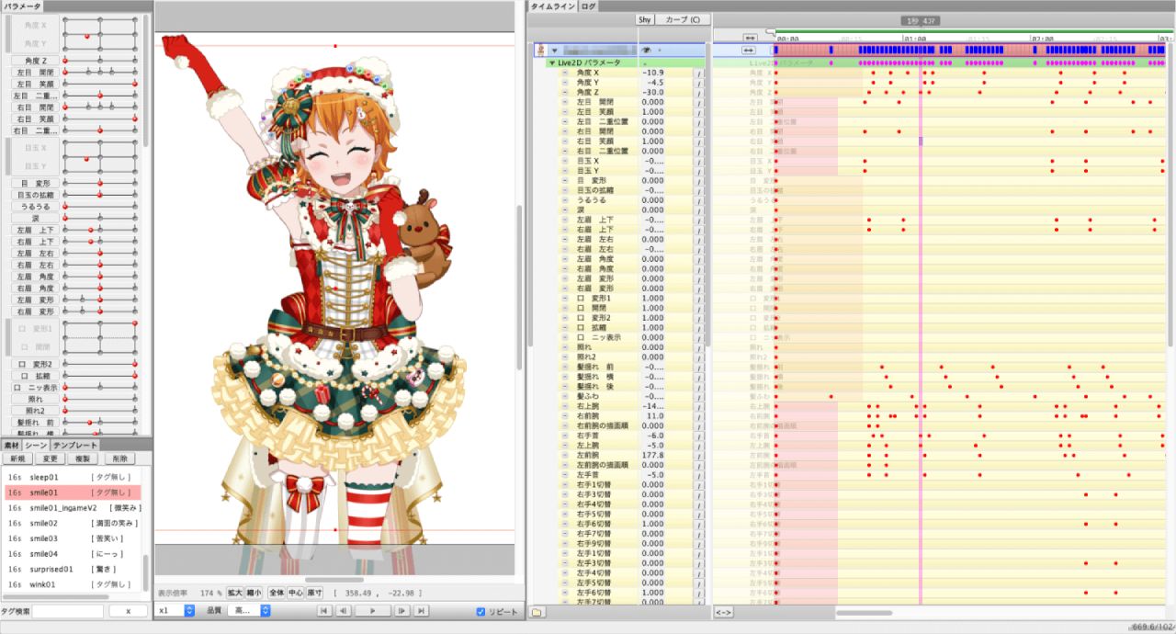Click the 削除 delete scene button
The height and width of the screenshot is (634, 1176).
coord(119,459)
